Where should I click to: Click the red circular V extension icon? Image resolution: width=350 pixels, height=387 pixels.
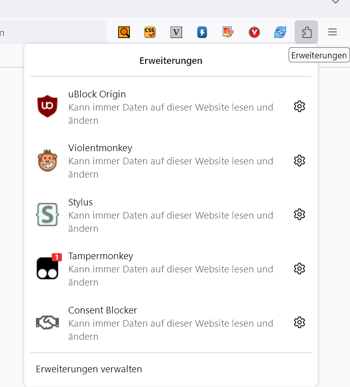[254, 32]
